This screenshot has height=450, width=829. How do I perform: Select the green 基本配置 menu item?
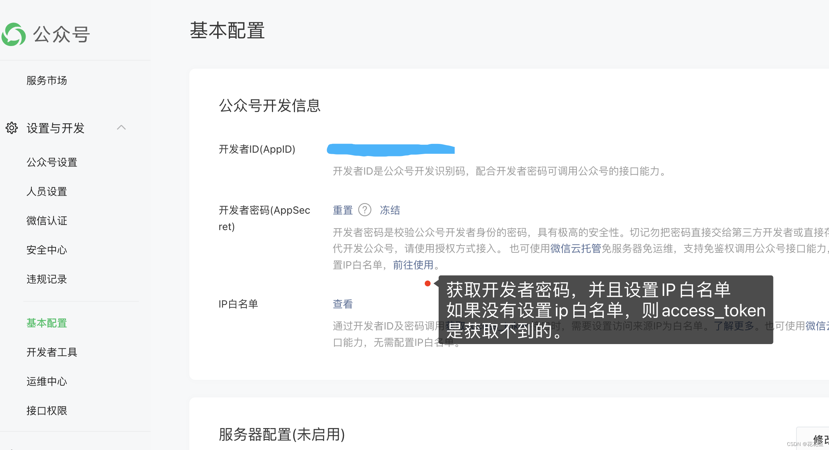(47, 323)
